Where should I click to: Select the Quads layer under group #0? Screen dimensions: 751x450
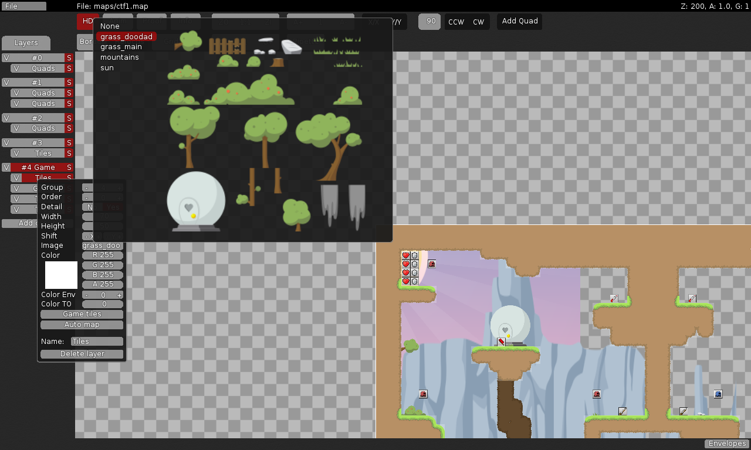click(43, 69)
